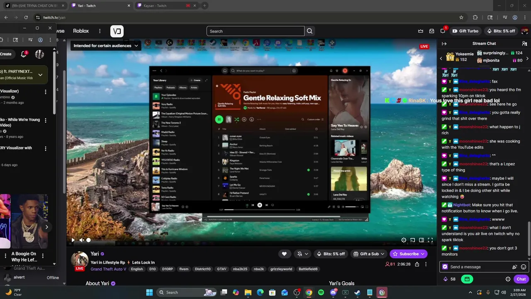This screenshot has height=299, width=531.
Task: Open Spotify from the taskbar
Action: 321,292
